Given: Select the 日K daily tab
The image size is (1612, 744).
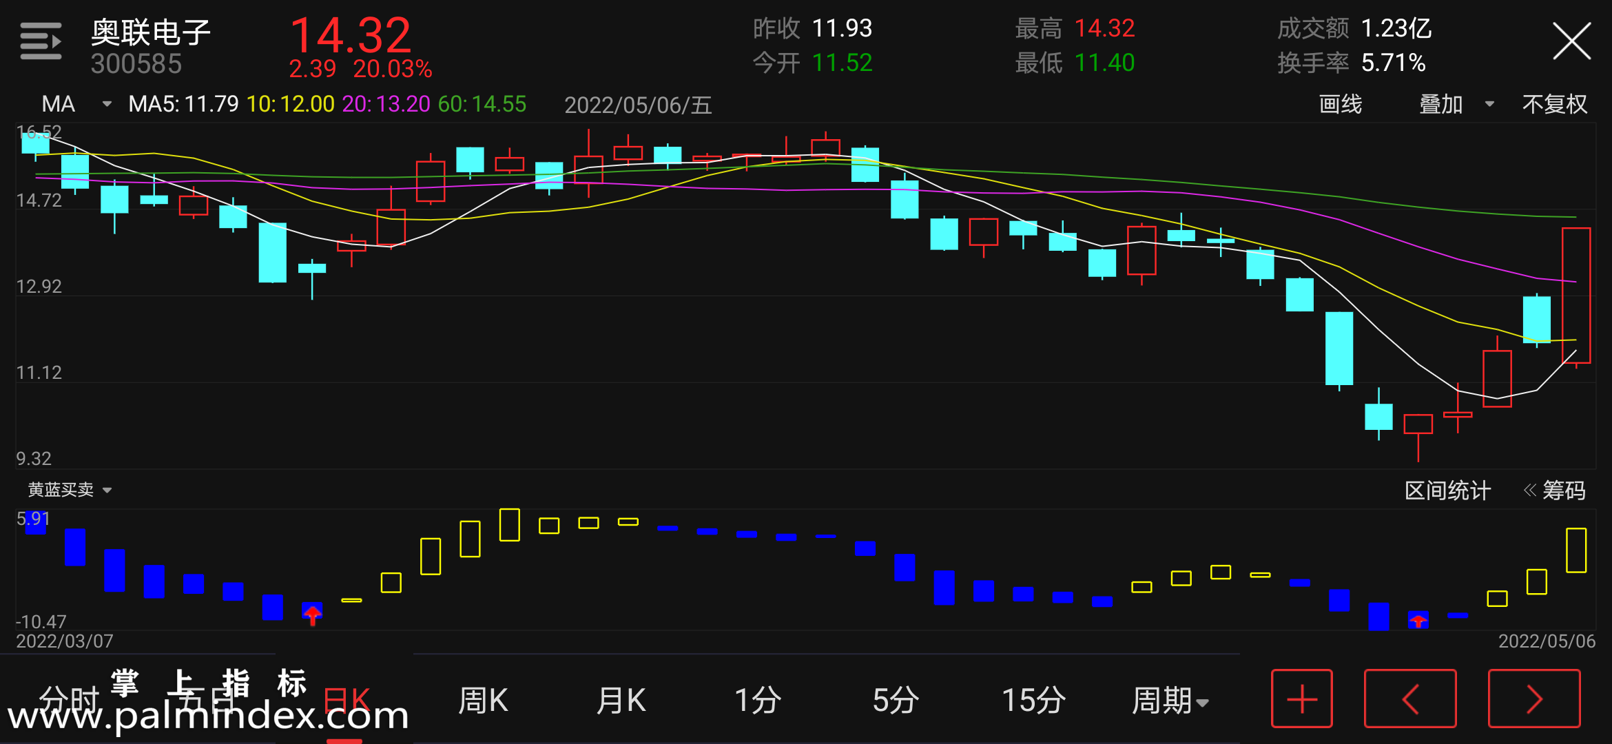Looking at the screenshot, I should [347, 701].
